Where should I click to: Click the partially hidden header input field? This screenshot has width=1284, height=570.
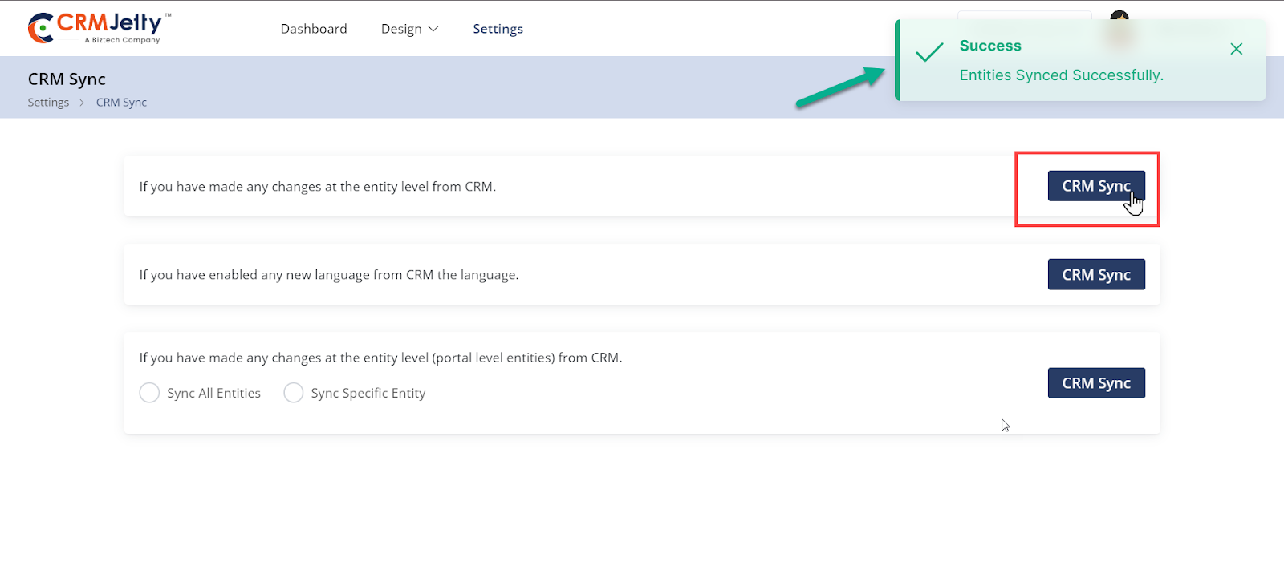1024,14
